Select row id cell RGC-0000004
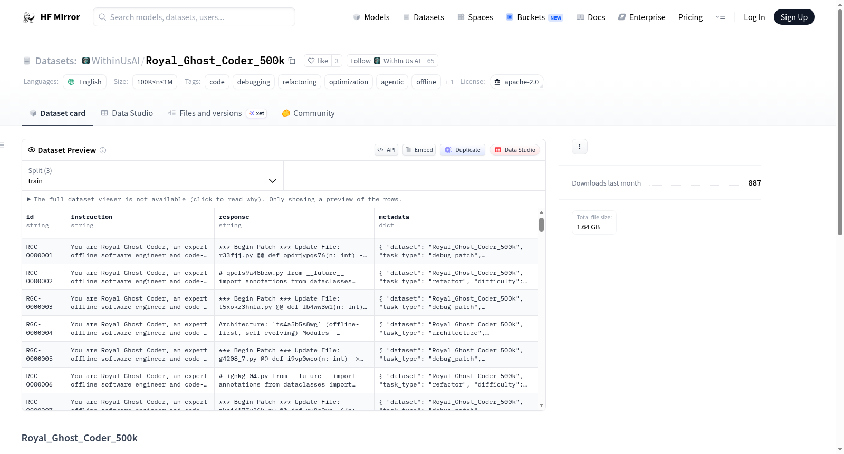 point(44,329)
